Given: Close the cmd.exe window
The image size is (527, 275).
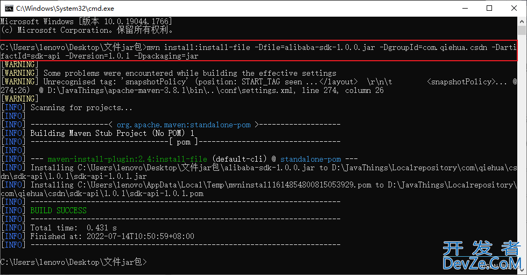Looking at the screenshot, I should pyautogui.click(x=514, y=8).
